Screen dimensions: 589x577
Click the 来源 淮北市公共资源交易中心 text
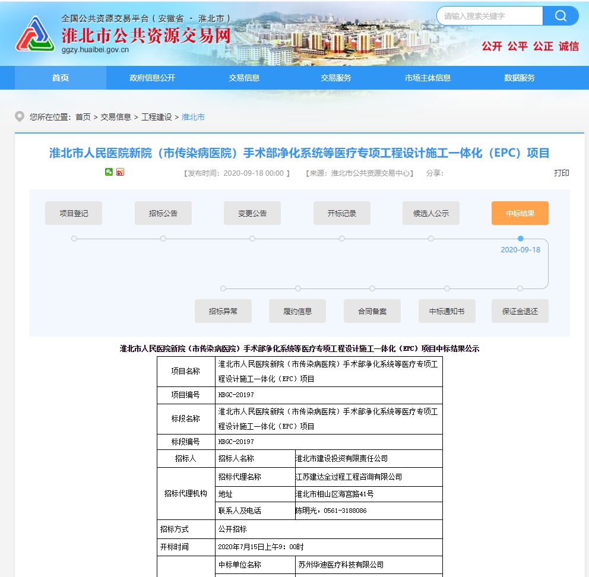[360, 173]
